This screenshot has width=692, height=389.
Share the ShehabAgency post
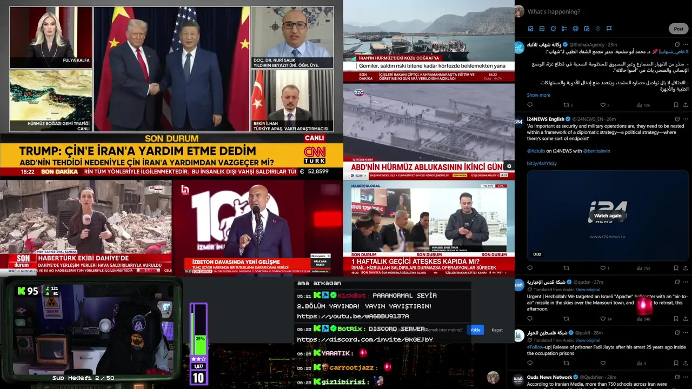pos(686,105)
